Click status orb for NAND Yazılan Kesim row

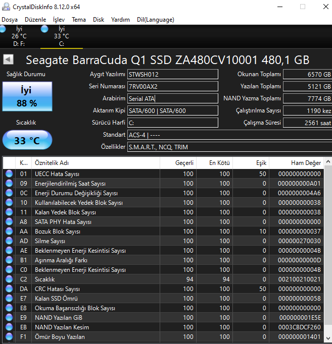pyautogui.click(x=9, y=327)
